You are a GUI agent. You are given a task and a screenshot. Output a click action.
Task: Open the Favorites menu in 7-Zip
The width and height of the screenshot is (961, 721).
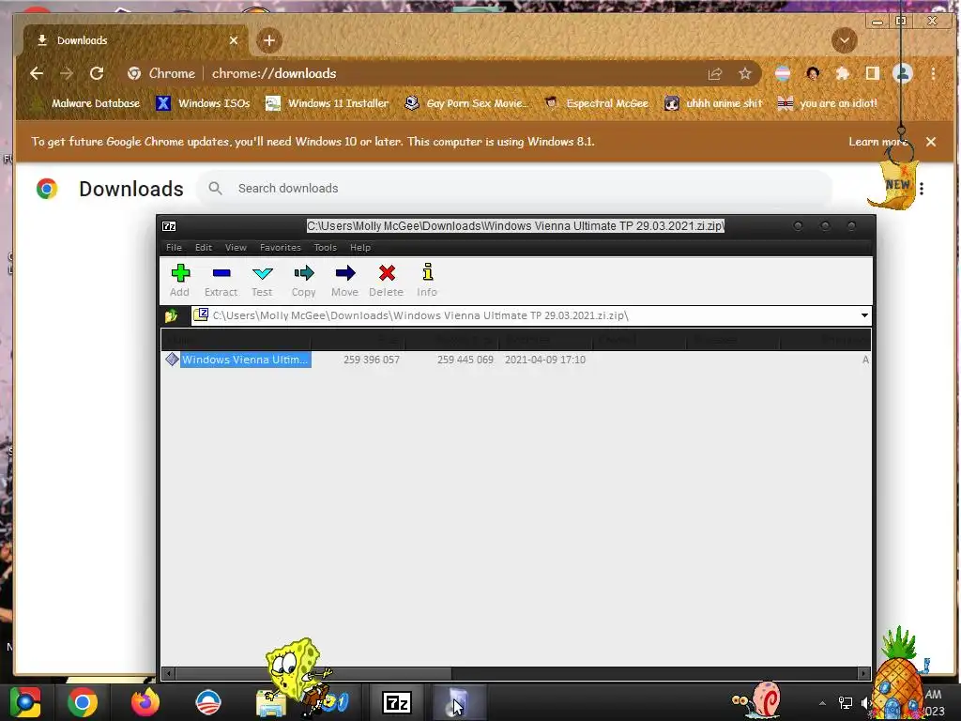pyautogui.click(x=280, y=248)
